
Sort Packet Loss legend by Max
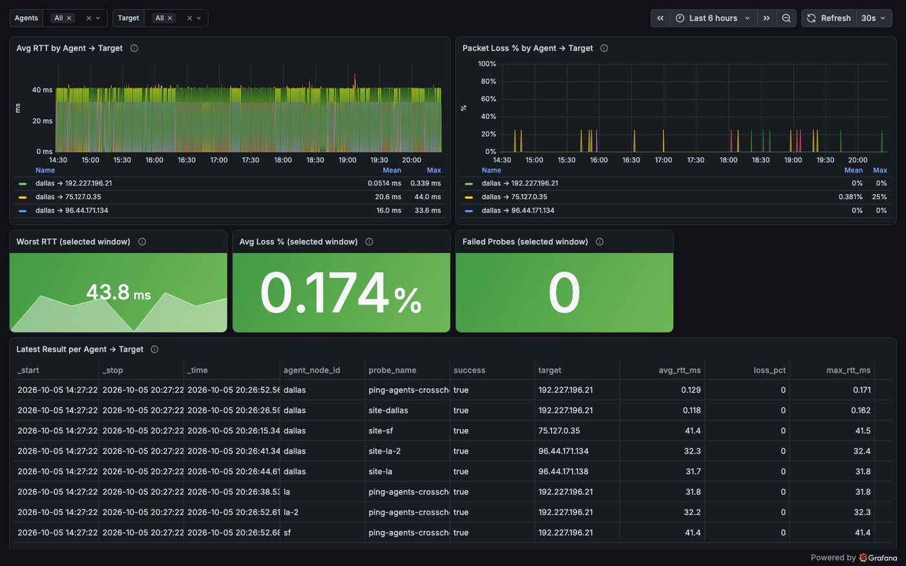pyautogui.click(x=879, y=170)
